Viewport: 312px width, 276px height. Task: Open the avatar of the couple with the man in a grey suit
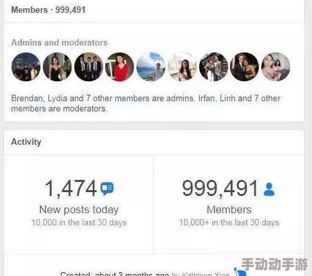tap(213, 67)
